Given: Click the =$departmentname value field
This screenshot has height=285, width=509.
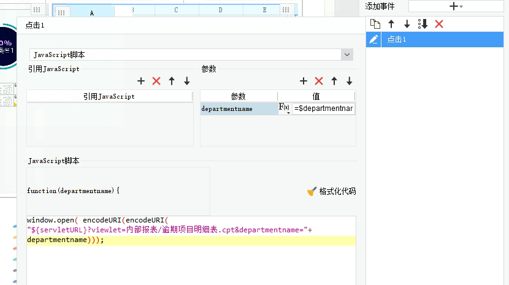Looking at the screenshot, I should pyautogui.click(x=323, y=108).
